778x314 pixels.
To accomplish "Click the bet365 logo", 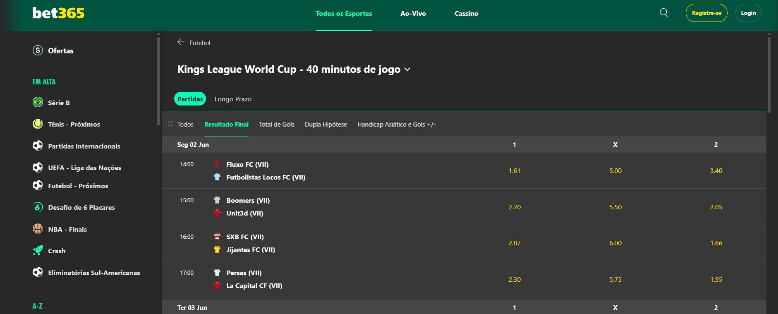I will coord(58,13).
